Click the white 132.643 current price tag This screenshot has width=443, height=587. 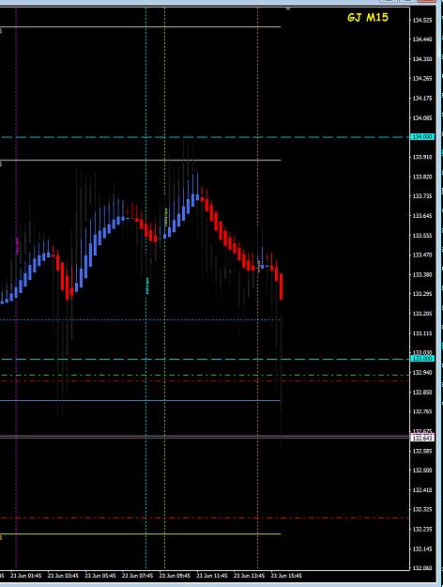click(422, 438)
